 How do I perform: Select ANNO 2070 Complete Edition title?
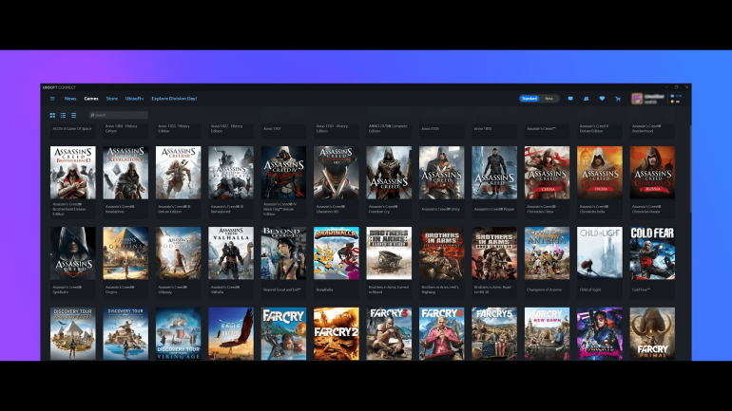click(389, 128)
